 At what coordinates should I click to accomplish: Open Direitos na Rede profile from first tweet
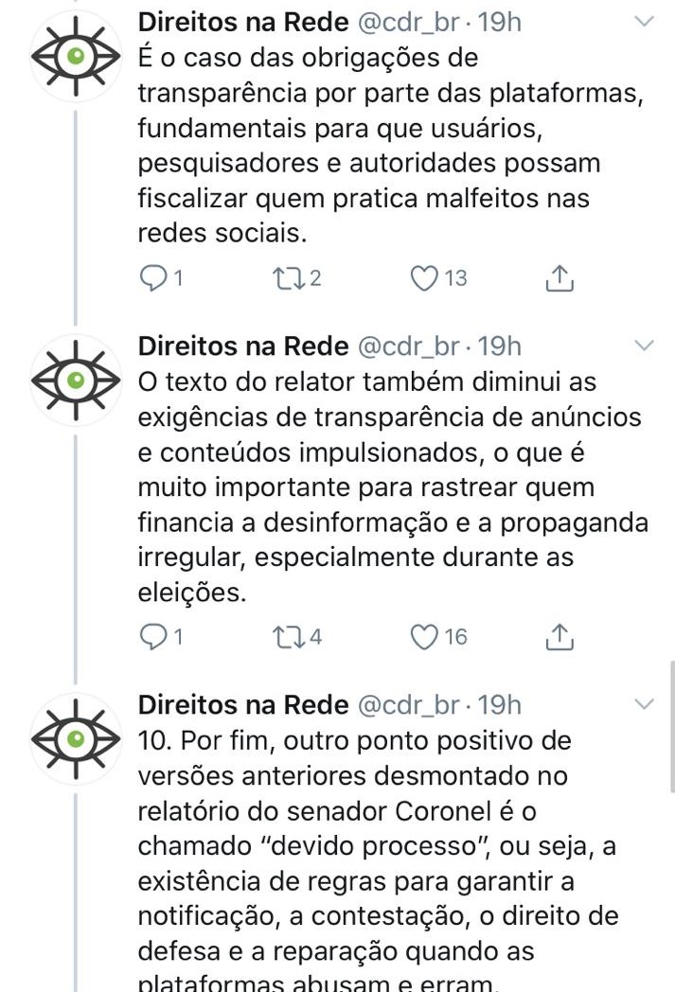point(243,22)
